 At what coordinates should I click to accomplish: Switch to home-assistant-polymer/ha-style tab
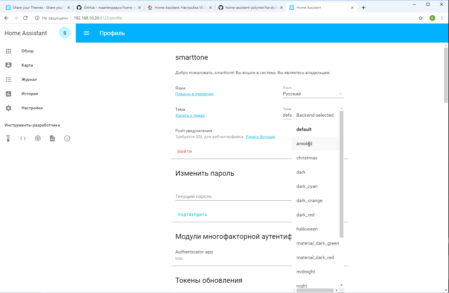[x=250, y=8]
